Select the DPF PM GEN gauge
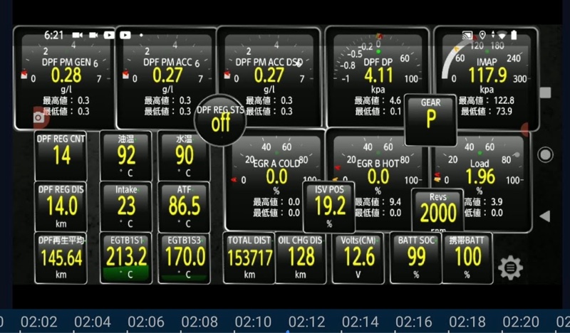This screenshot has height=333, width=570. (64, 78)
